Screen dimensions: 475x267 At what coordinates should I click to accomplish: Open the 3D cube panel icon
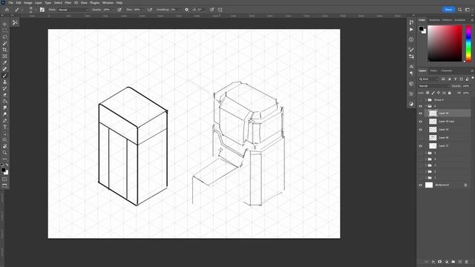[x=411, y=84]
